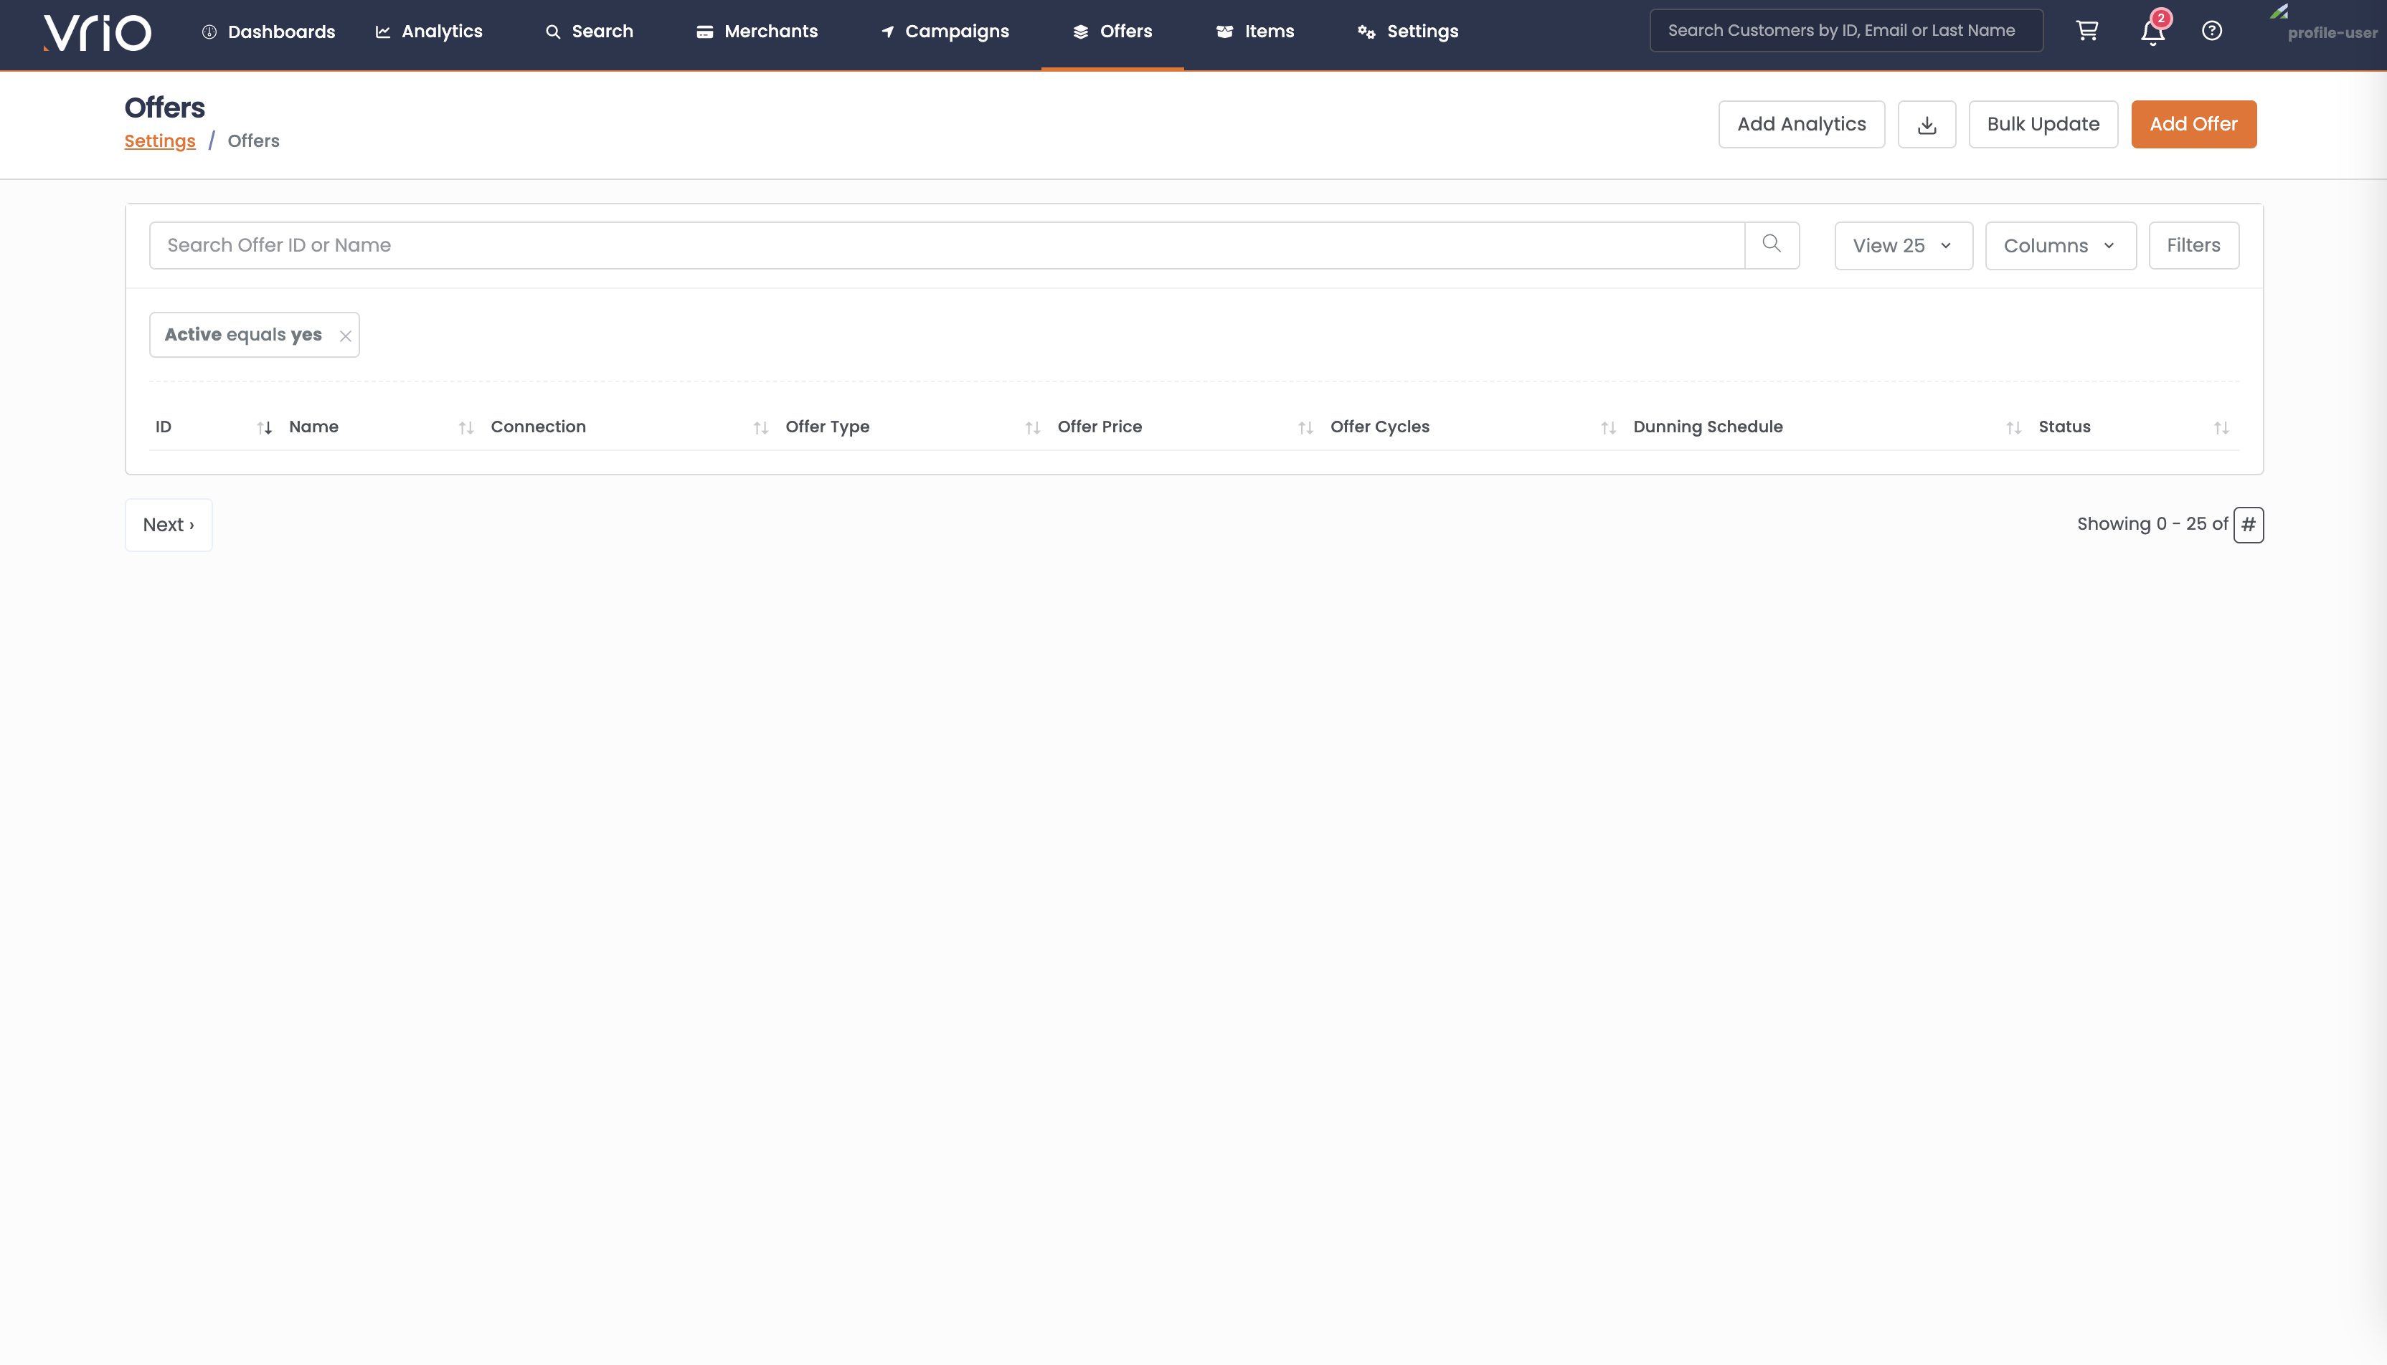This screenshot has width=2387, height=1365.
Task: Expand the Columns dropdown
Action: [2061, 246]
